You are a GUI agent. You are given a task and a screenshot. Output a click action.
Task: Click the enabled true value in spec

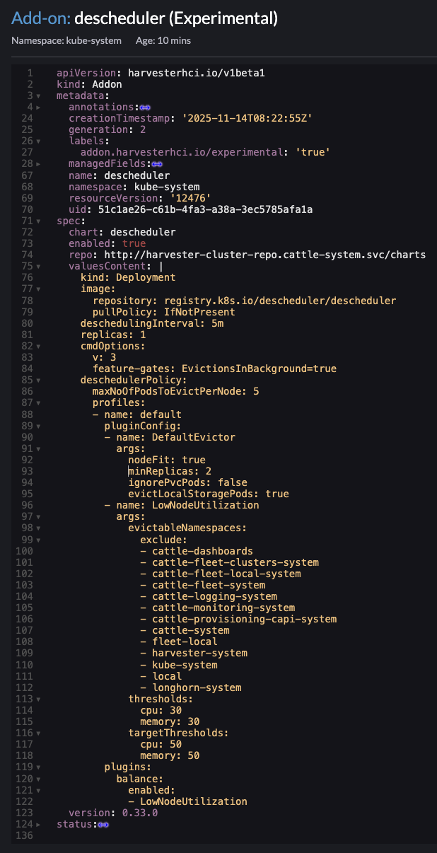click(x=134, y=243)
